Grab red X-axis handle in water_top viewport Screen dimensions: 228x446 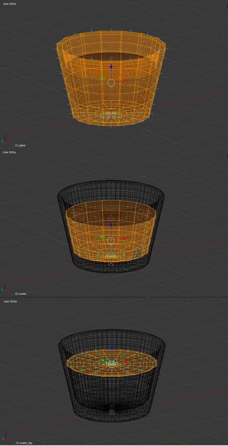pyautogui.click(x=126, y=361)
